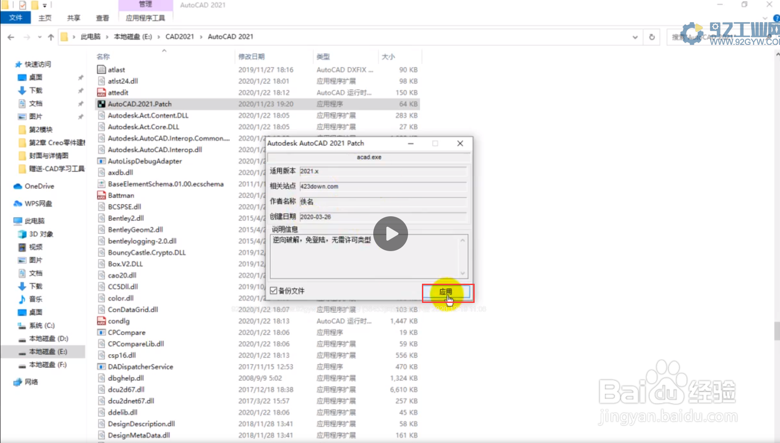Minimize the AutoCAD 2021 Patch dialog
Screen dimensions: 780x443
point(411,144)
